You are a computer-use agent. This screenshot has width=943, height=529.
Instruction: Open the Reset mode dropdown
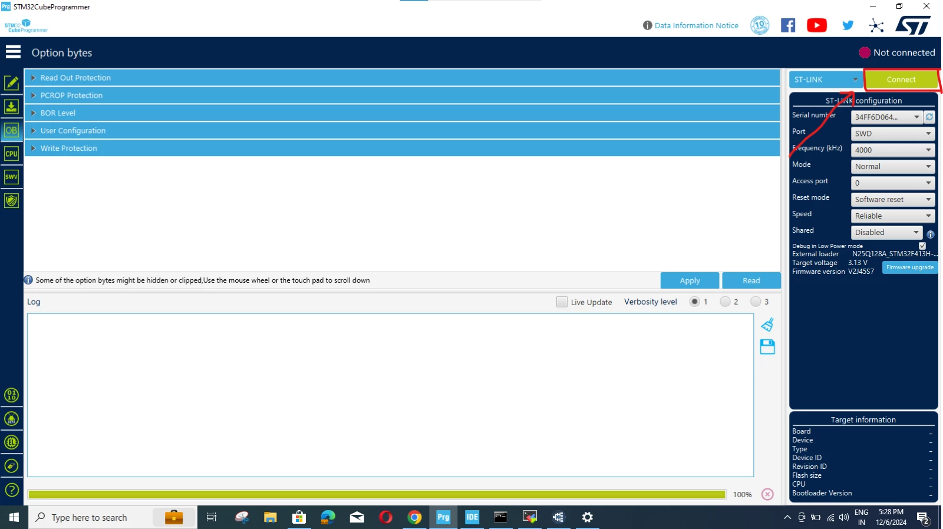893,200
